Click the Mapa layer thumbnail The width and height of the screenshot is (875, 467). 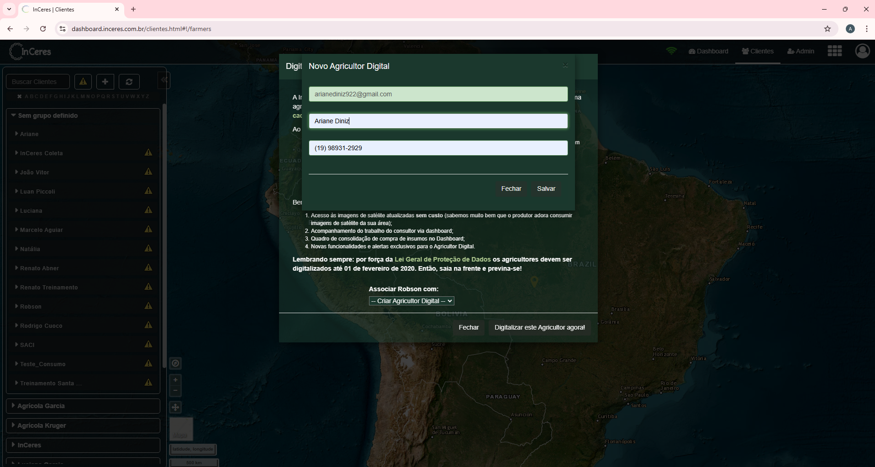pyautogui.click(x=181, y=429)
